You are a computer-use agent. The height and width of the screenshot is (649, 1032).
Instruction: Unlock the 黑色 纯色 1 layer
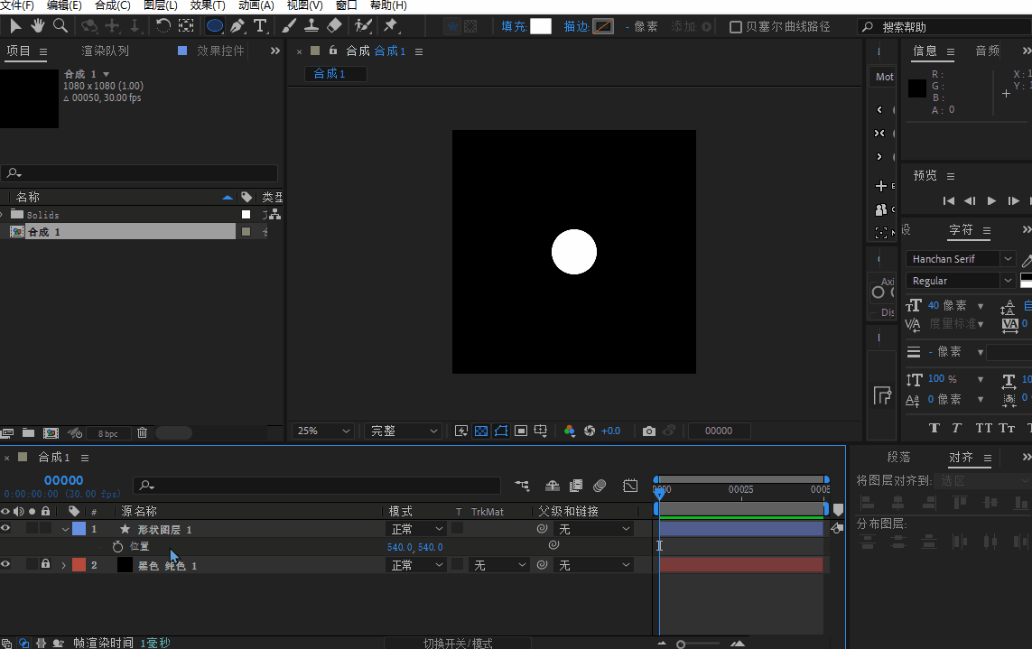45,565
